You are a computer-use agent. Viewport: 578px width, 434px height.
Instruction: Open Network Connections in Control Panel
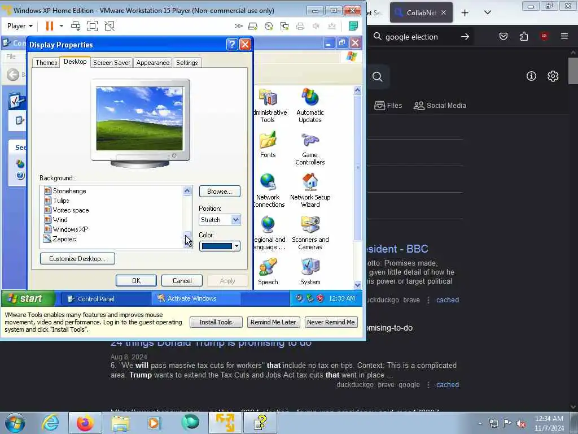269,191
